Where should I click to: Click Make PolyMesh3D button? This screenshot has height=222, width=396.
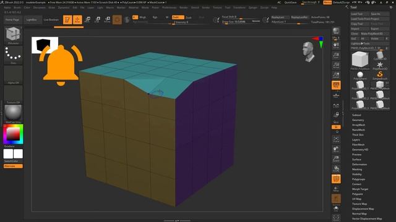pyautogui.click(x=374, y=33)
